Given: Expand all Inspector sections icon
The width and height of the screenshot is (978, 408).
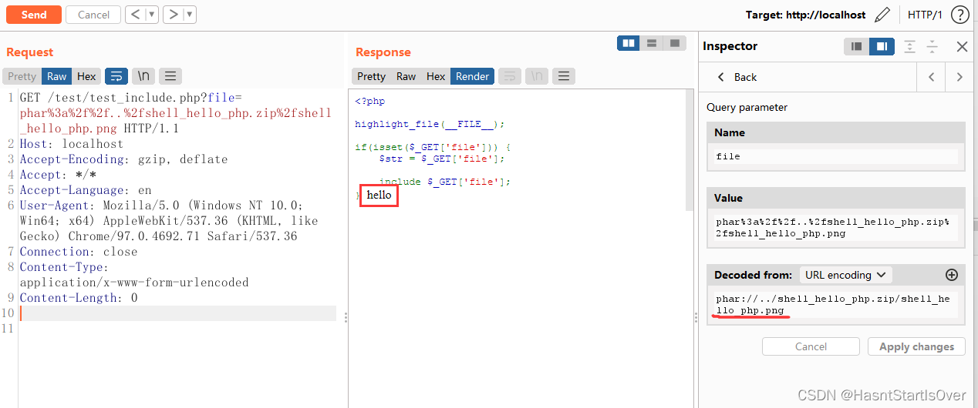Looking at the screenshot, I should click(910, 47).
